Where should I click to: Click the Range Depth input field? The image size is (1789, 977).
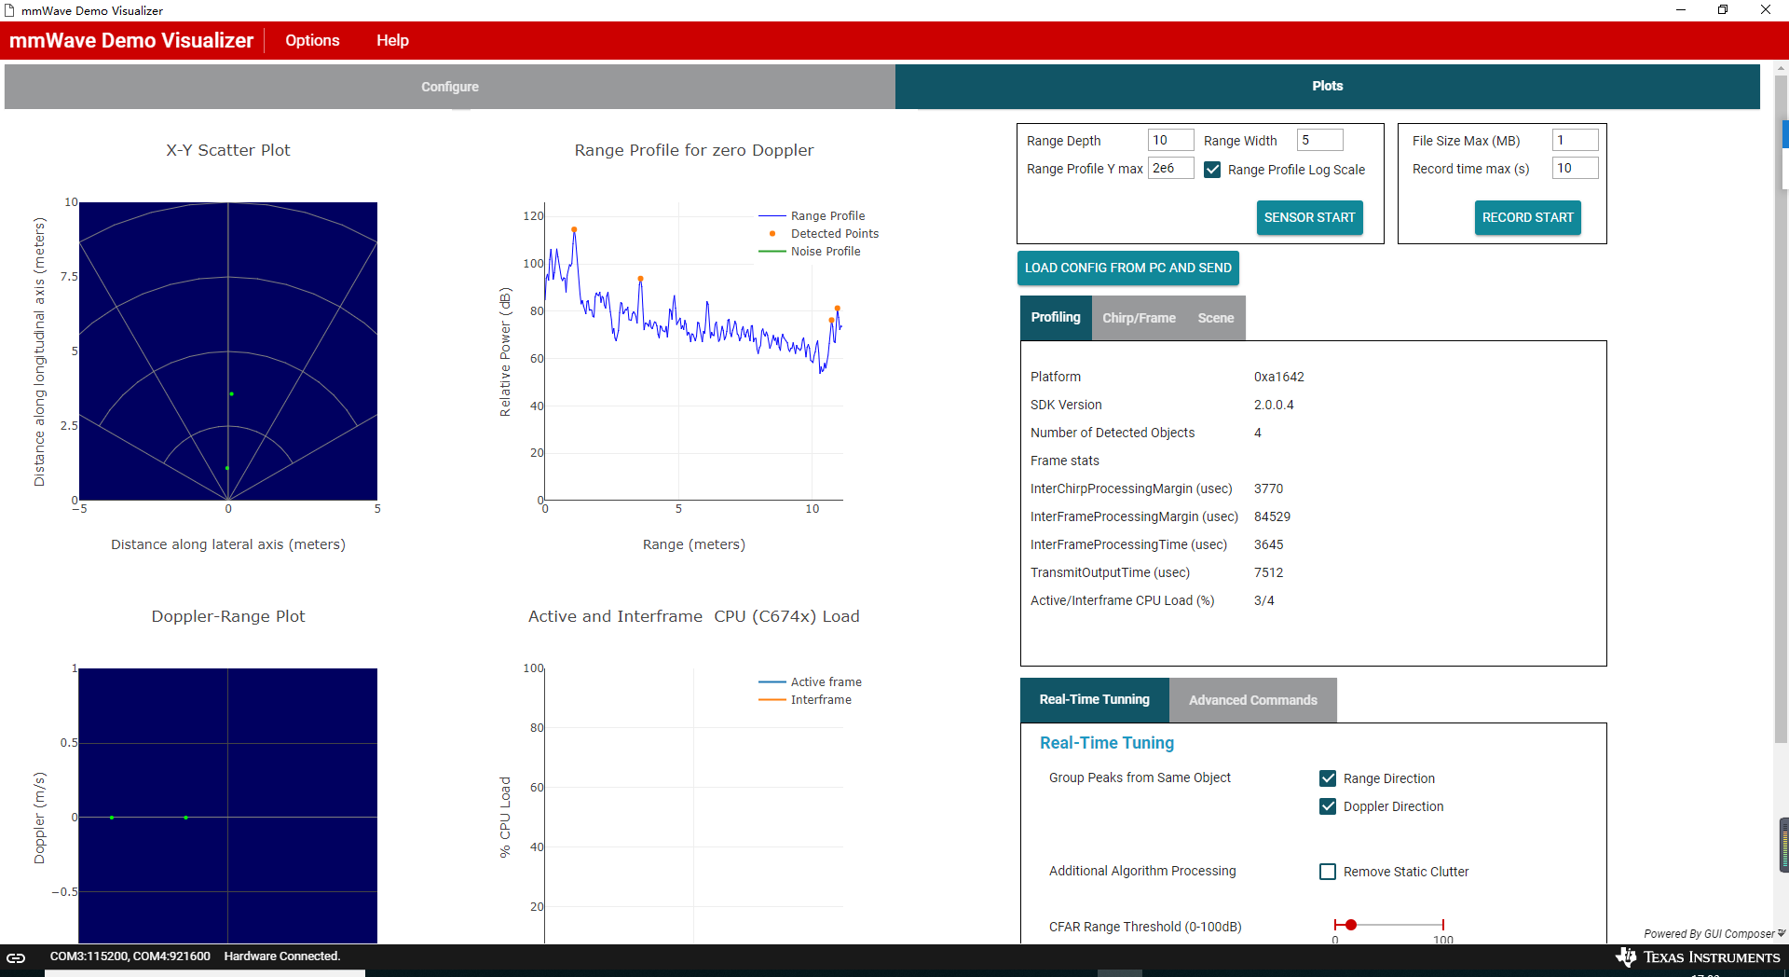1170,140
